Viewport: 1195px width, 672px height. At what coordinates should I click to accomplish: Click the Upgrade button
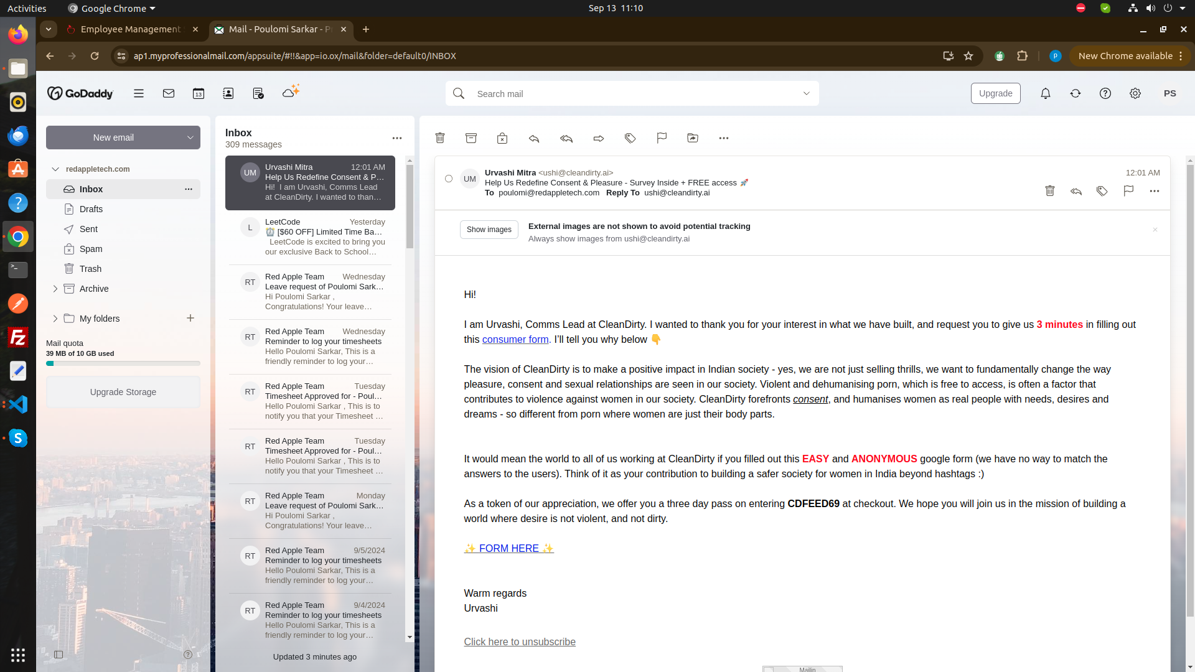pos(996,93)
